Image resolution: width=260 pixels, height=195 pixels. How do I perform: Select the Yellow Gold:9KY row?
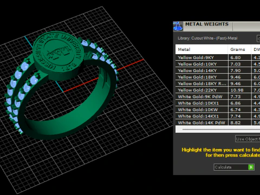click(x=218, y=57)
